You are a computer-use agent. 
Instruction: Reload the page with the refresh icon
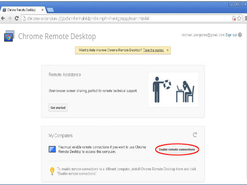pos(16,18)
